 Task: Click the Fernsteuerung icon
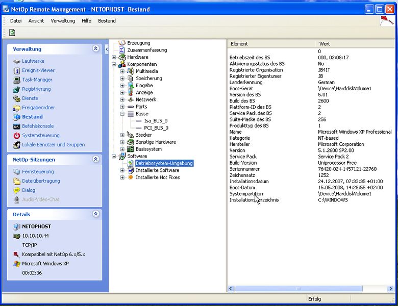[17, 172]
